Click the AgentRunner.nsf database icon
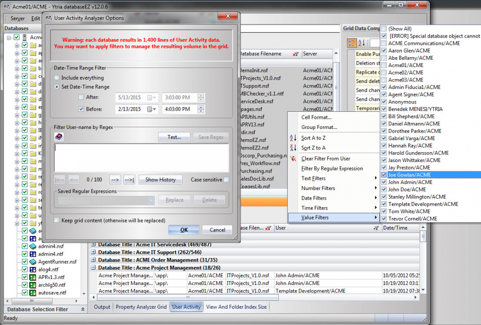This screenshot has height=325, width=481. (x=33, y=262)
